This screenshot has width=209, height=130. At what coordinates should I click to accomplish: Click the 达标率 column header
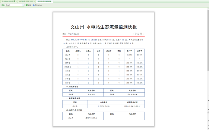coord(139,51)
